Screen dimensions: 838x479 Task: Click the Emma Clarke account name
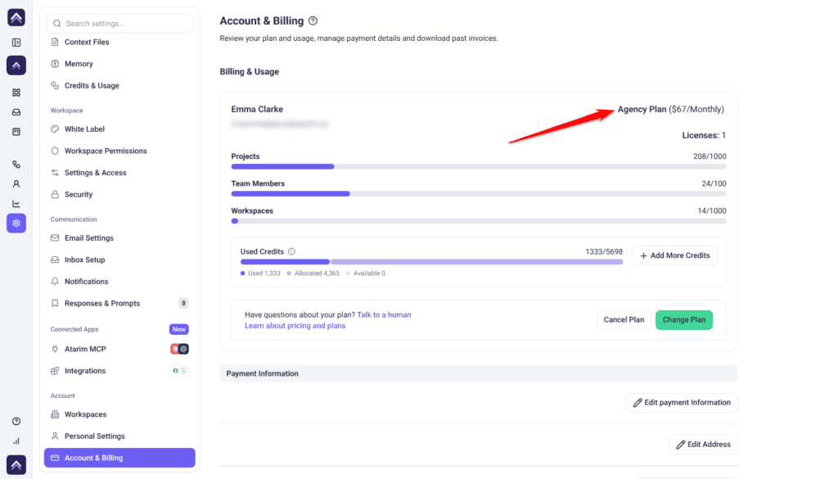[x=257, y=109]
